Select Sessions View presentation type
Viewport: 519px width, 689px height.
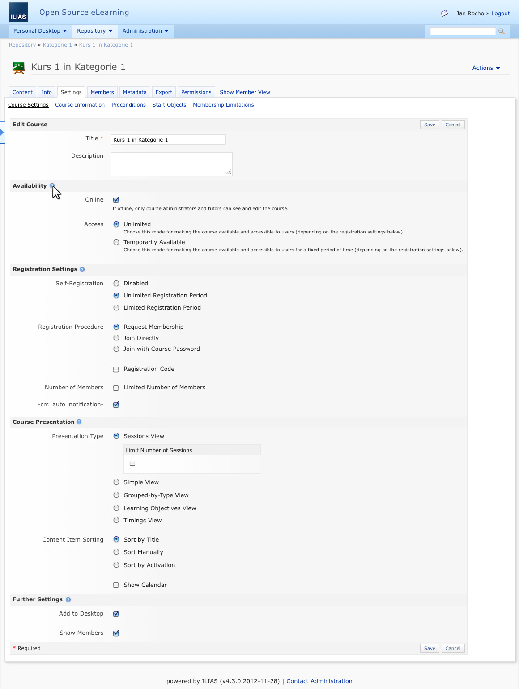click(116, 436)
